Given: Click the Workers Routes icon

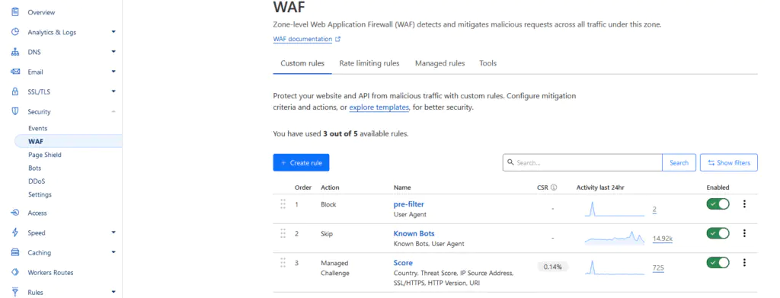Looking at the screenshot, I should coord(15,272).
